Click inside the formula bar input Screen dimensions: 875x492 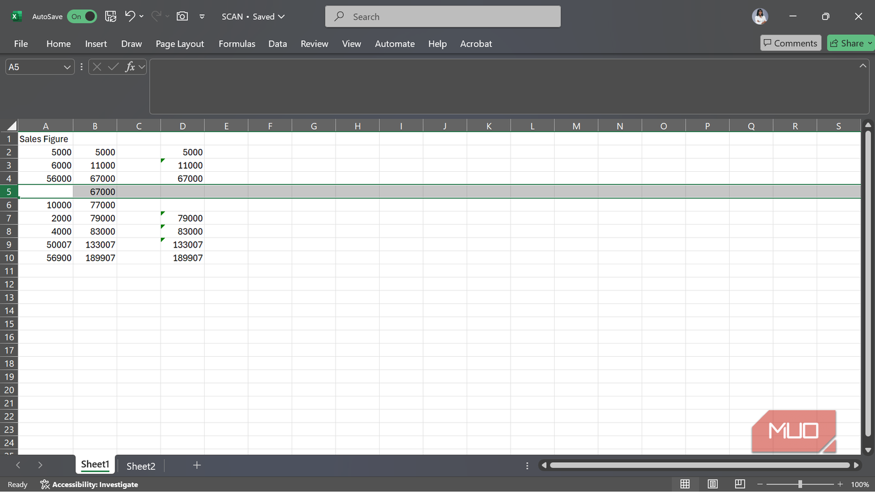click(x=509, y=86)
